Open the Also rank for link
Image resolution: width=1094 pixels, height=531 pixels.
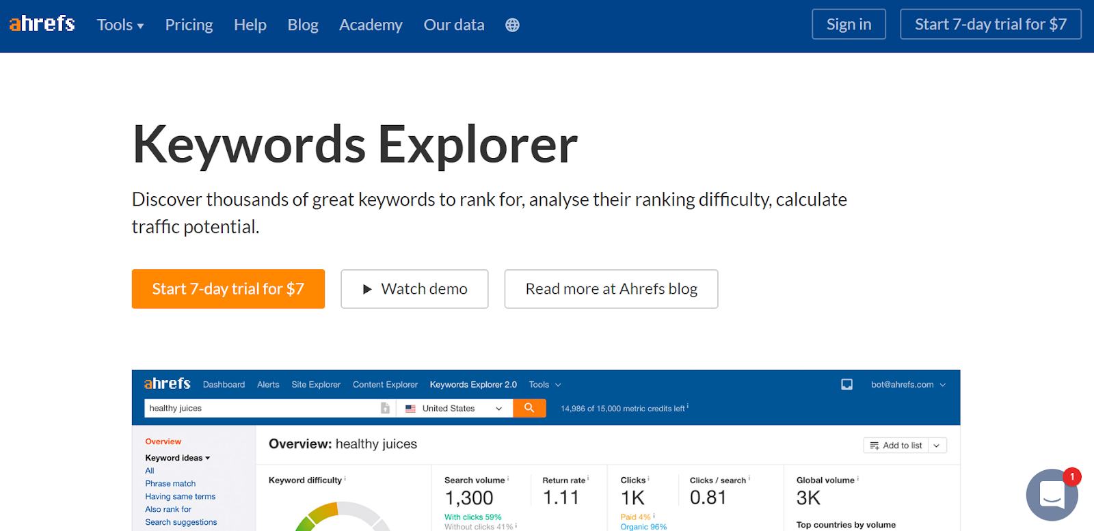(168, 510)
